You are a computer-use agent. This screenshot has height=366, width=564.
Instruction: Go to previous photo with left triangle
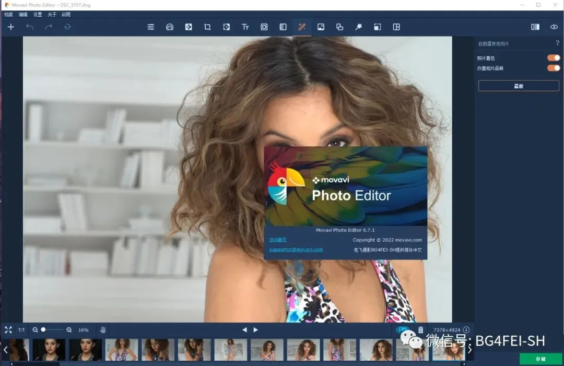tap(244, 329)
